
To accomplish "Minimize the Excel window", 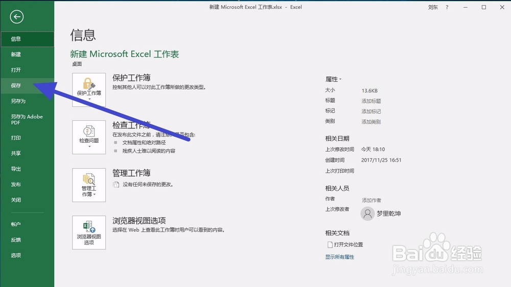I will [466, 7].
